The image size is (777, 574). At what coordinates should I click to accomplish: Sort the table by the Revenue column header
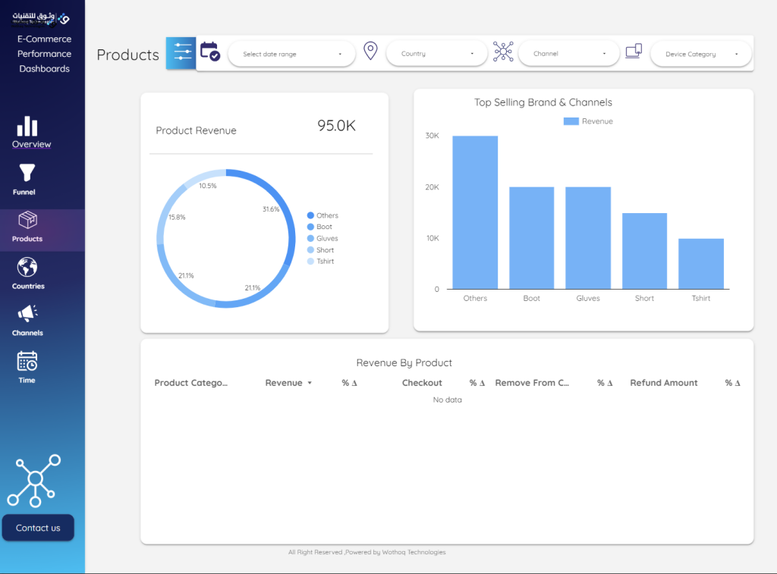284,383
